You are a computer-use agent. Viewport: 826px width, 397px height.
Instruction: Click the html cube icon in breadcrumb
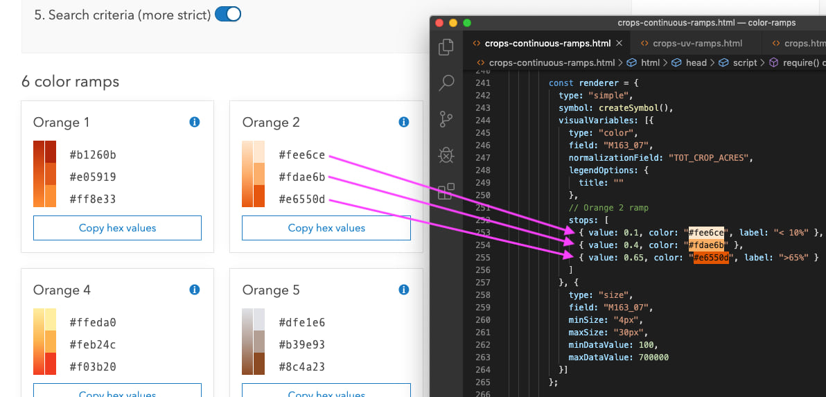tap(631, 62)
